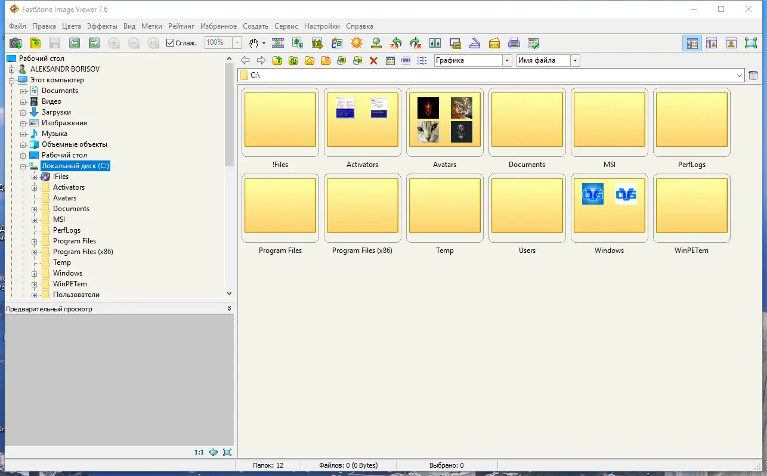Open the Имя файла sort dropdown

pyautogui.click(x=575, y=60)
